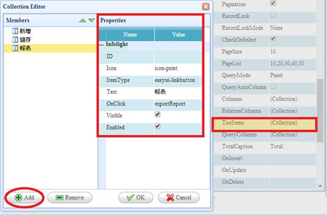The width and height of the screenshot is (327, 216).
Task: Click the Cancel button
Action: pos(179,198)
